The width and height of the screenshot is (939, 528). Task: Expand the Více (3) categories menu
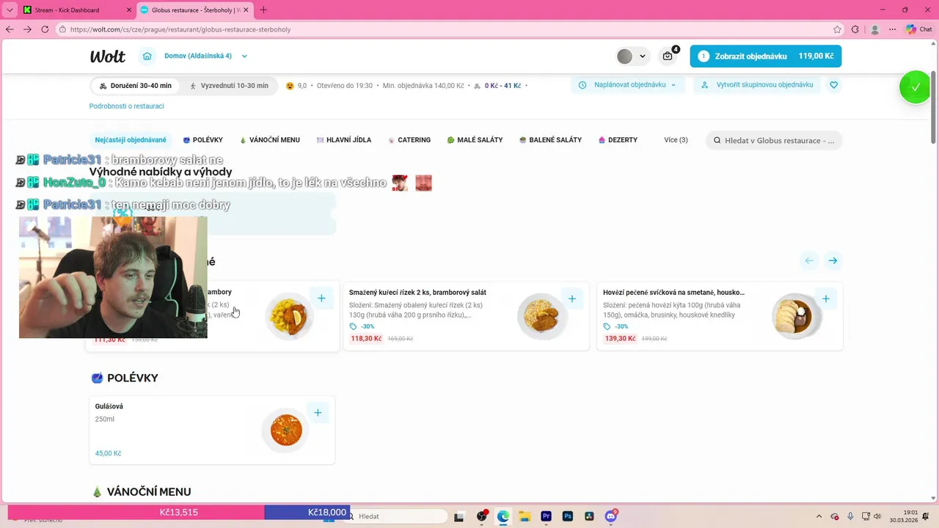[676, 140]
